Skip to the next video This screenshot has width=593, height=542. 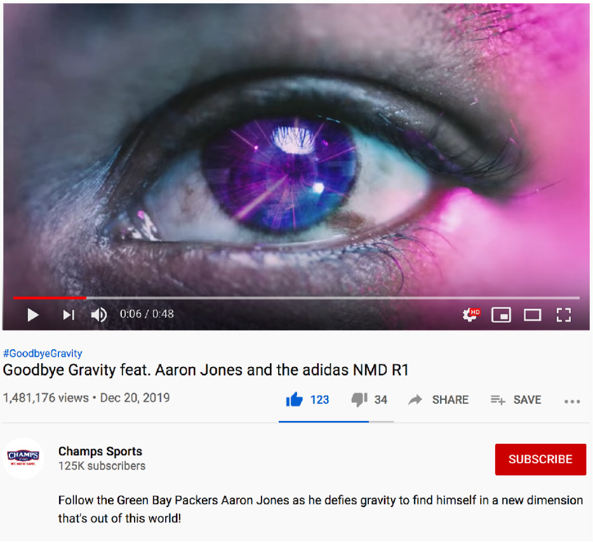pyautogui.click(x=69, y=314)
